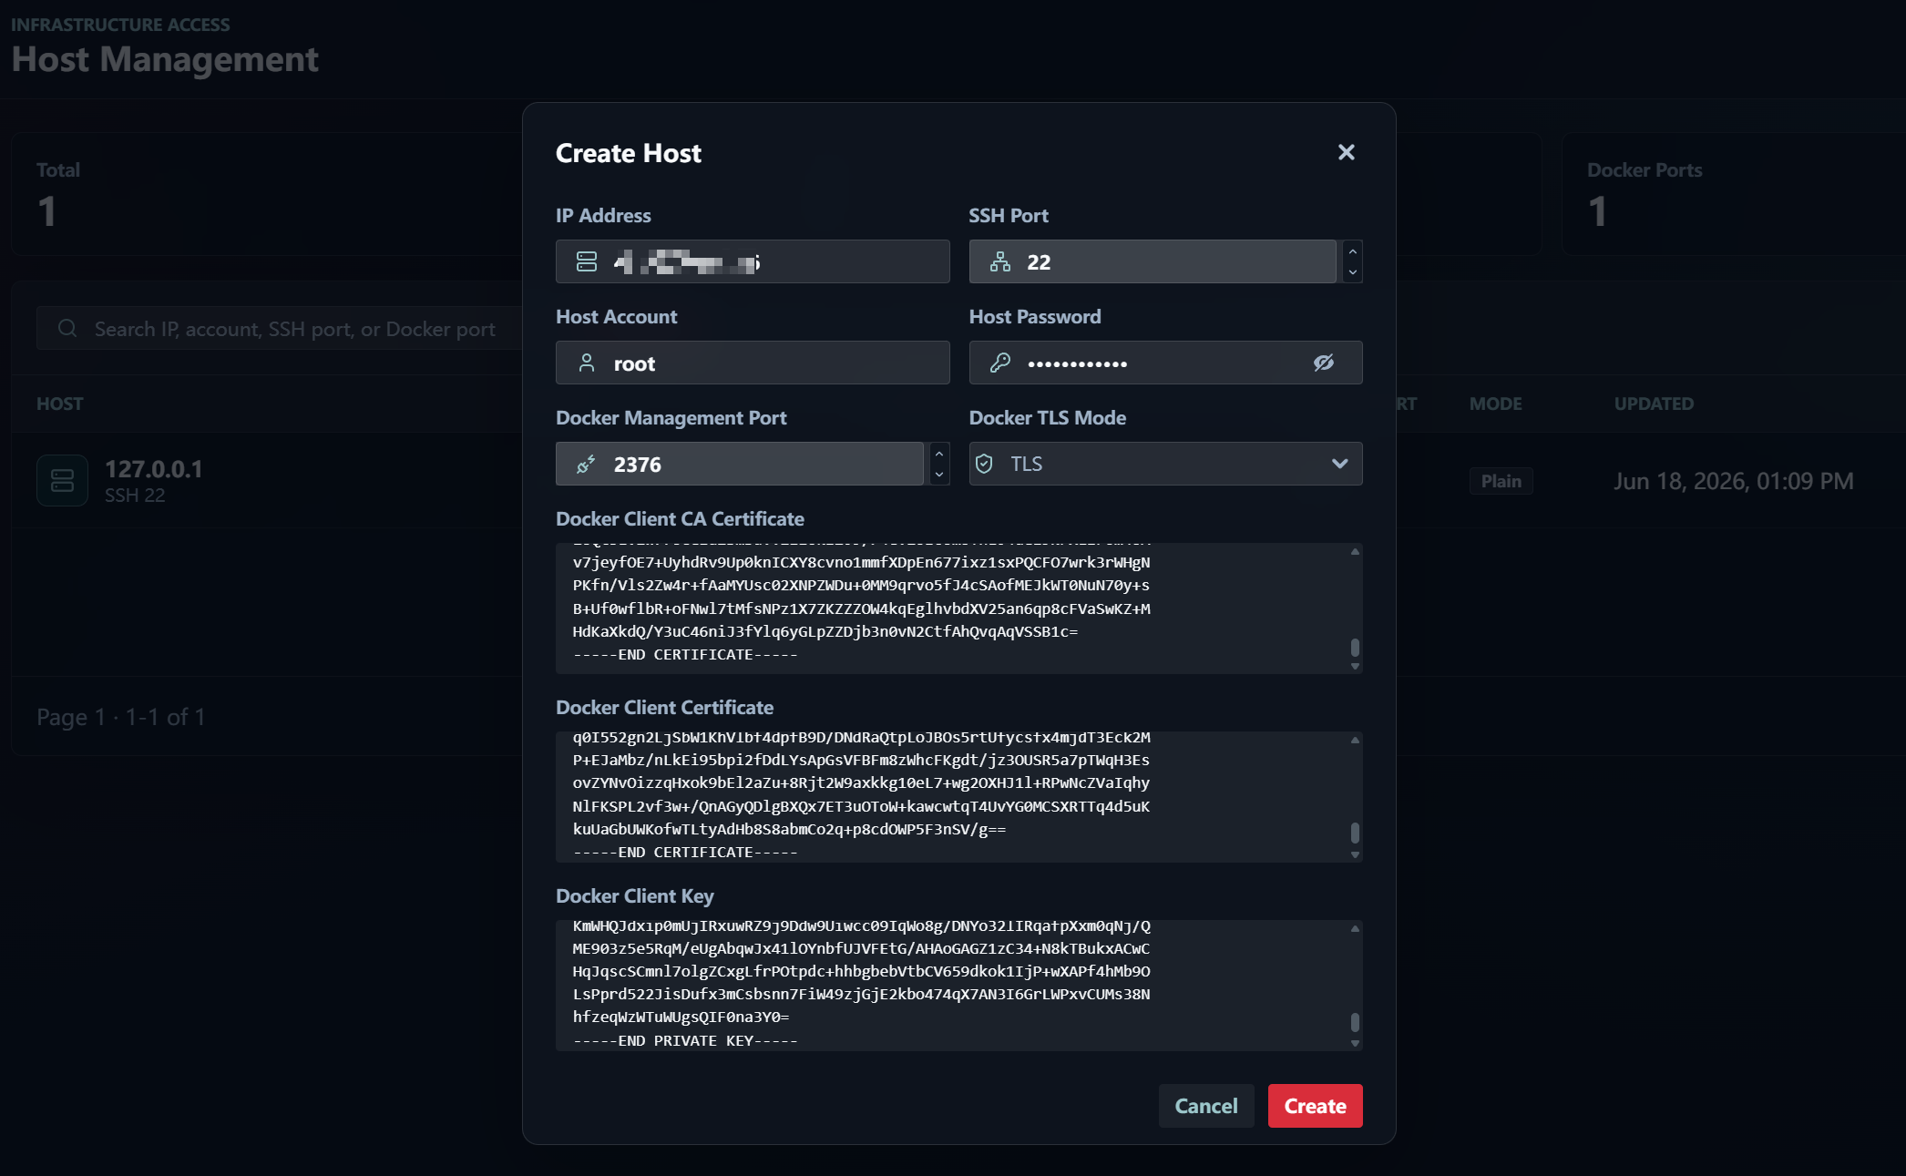Open the Docker TLS Mode dropdown

[1165, 464]
